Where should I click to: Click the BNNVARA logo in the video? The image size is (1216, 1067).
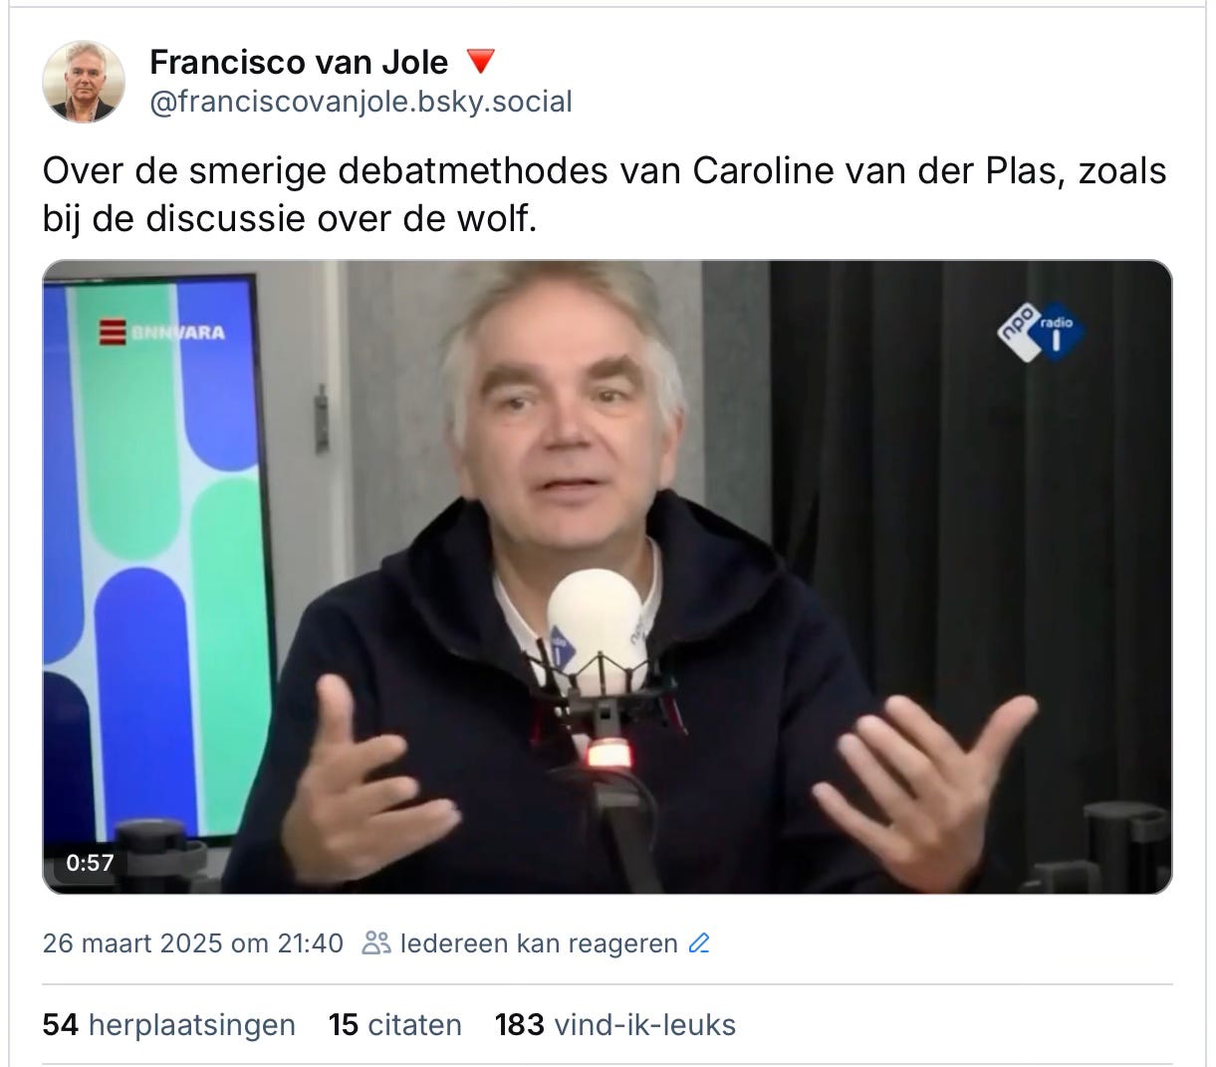tap(161, 332)
